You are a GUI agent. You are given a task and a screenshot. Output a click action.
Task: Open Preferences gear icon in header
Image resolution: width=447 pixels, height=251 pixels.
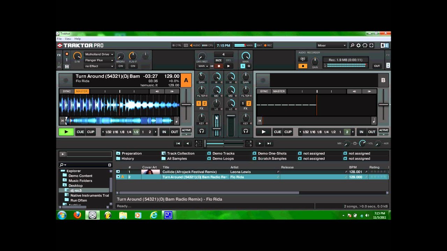359,45
